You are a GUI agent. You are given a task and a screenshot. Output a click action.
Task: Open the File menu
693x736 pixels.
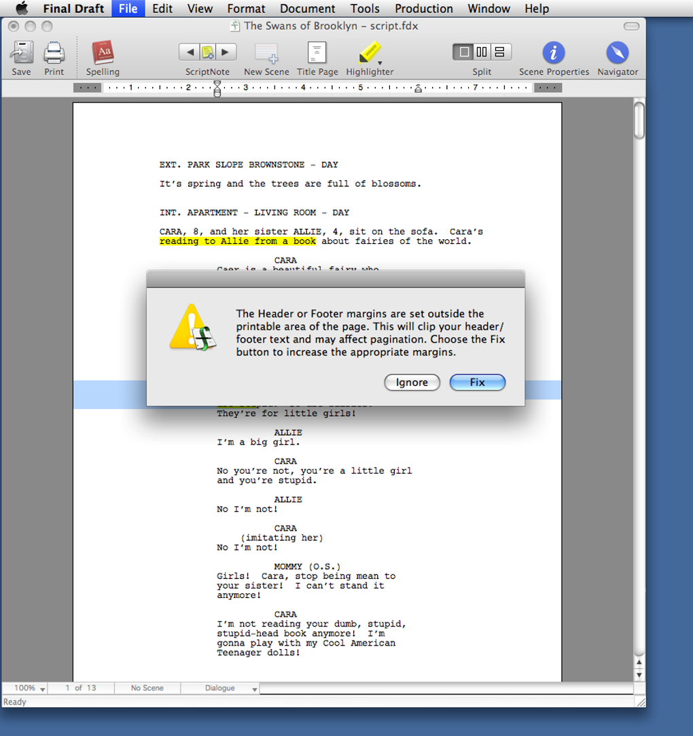point(128,8)
